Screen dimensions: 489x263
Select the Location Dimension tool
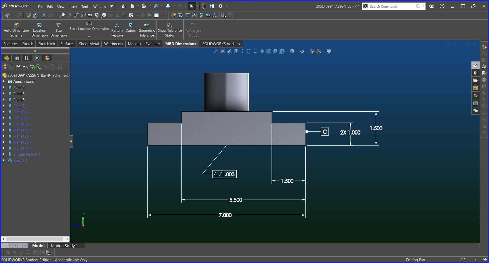point(39,30)
